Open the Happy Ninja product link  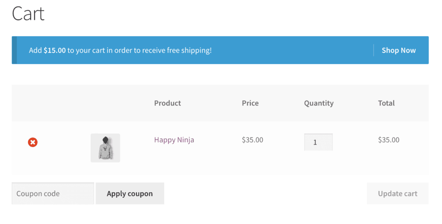[174, 140]
